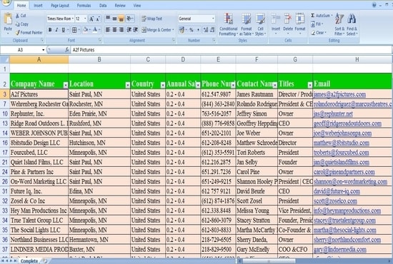Open the Fill options
393x264 pixels.
(317, 24)
